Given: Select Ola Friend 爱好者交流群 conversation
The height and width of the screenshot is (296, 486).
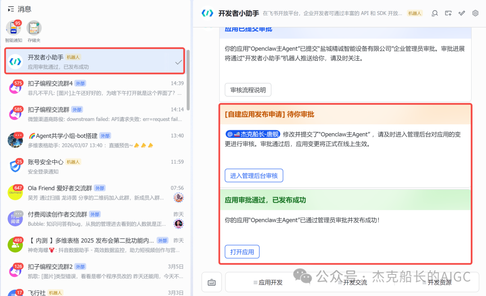Looking at the screenshot, I should (x=95, y=192).
